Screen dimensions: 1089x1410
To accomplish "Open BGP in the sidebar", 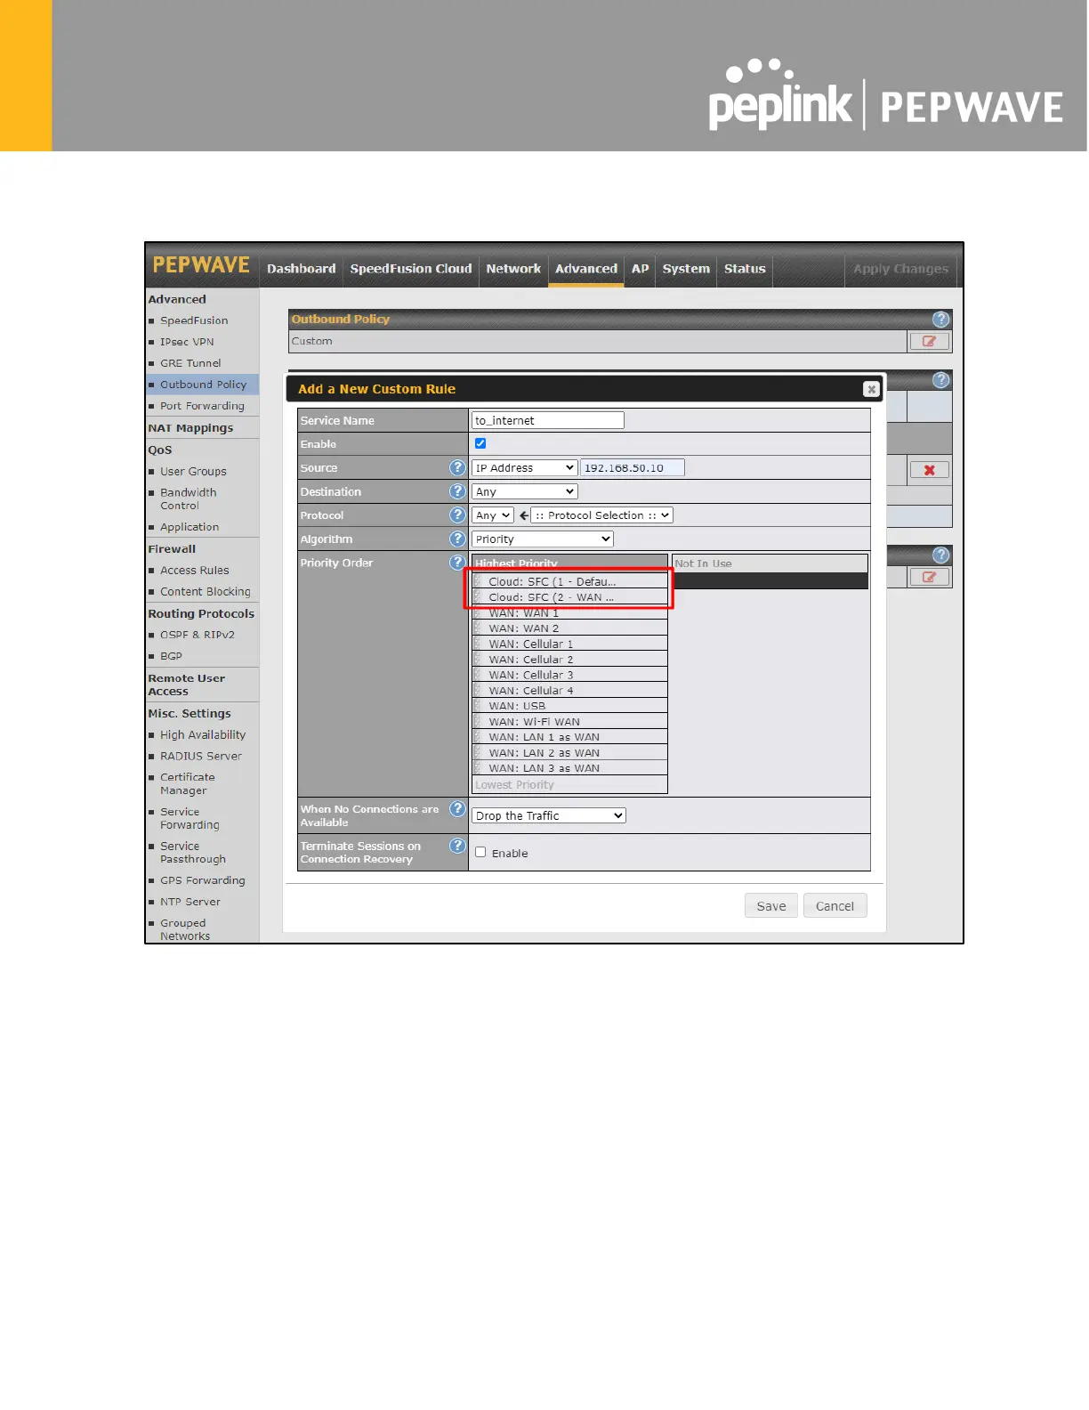I will click(x=171, y=656).
